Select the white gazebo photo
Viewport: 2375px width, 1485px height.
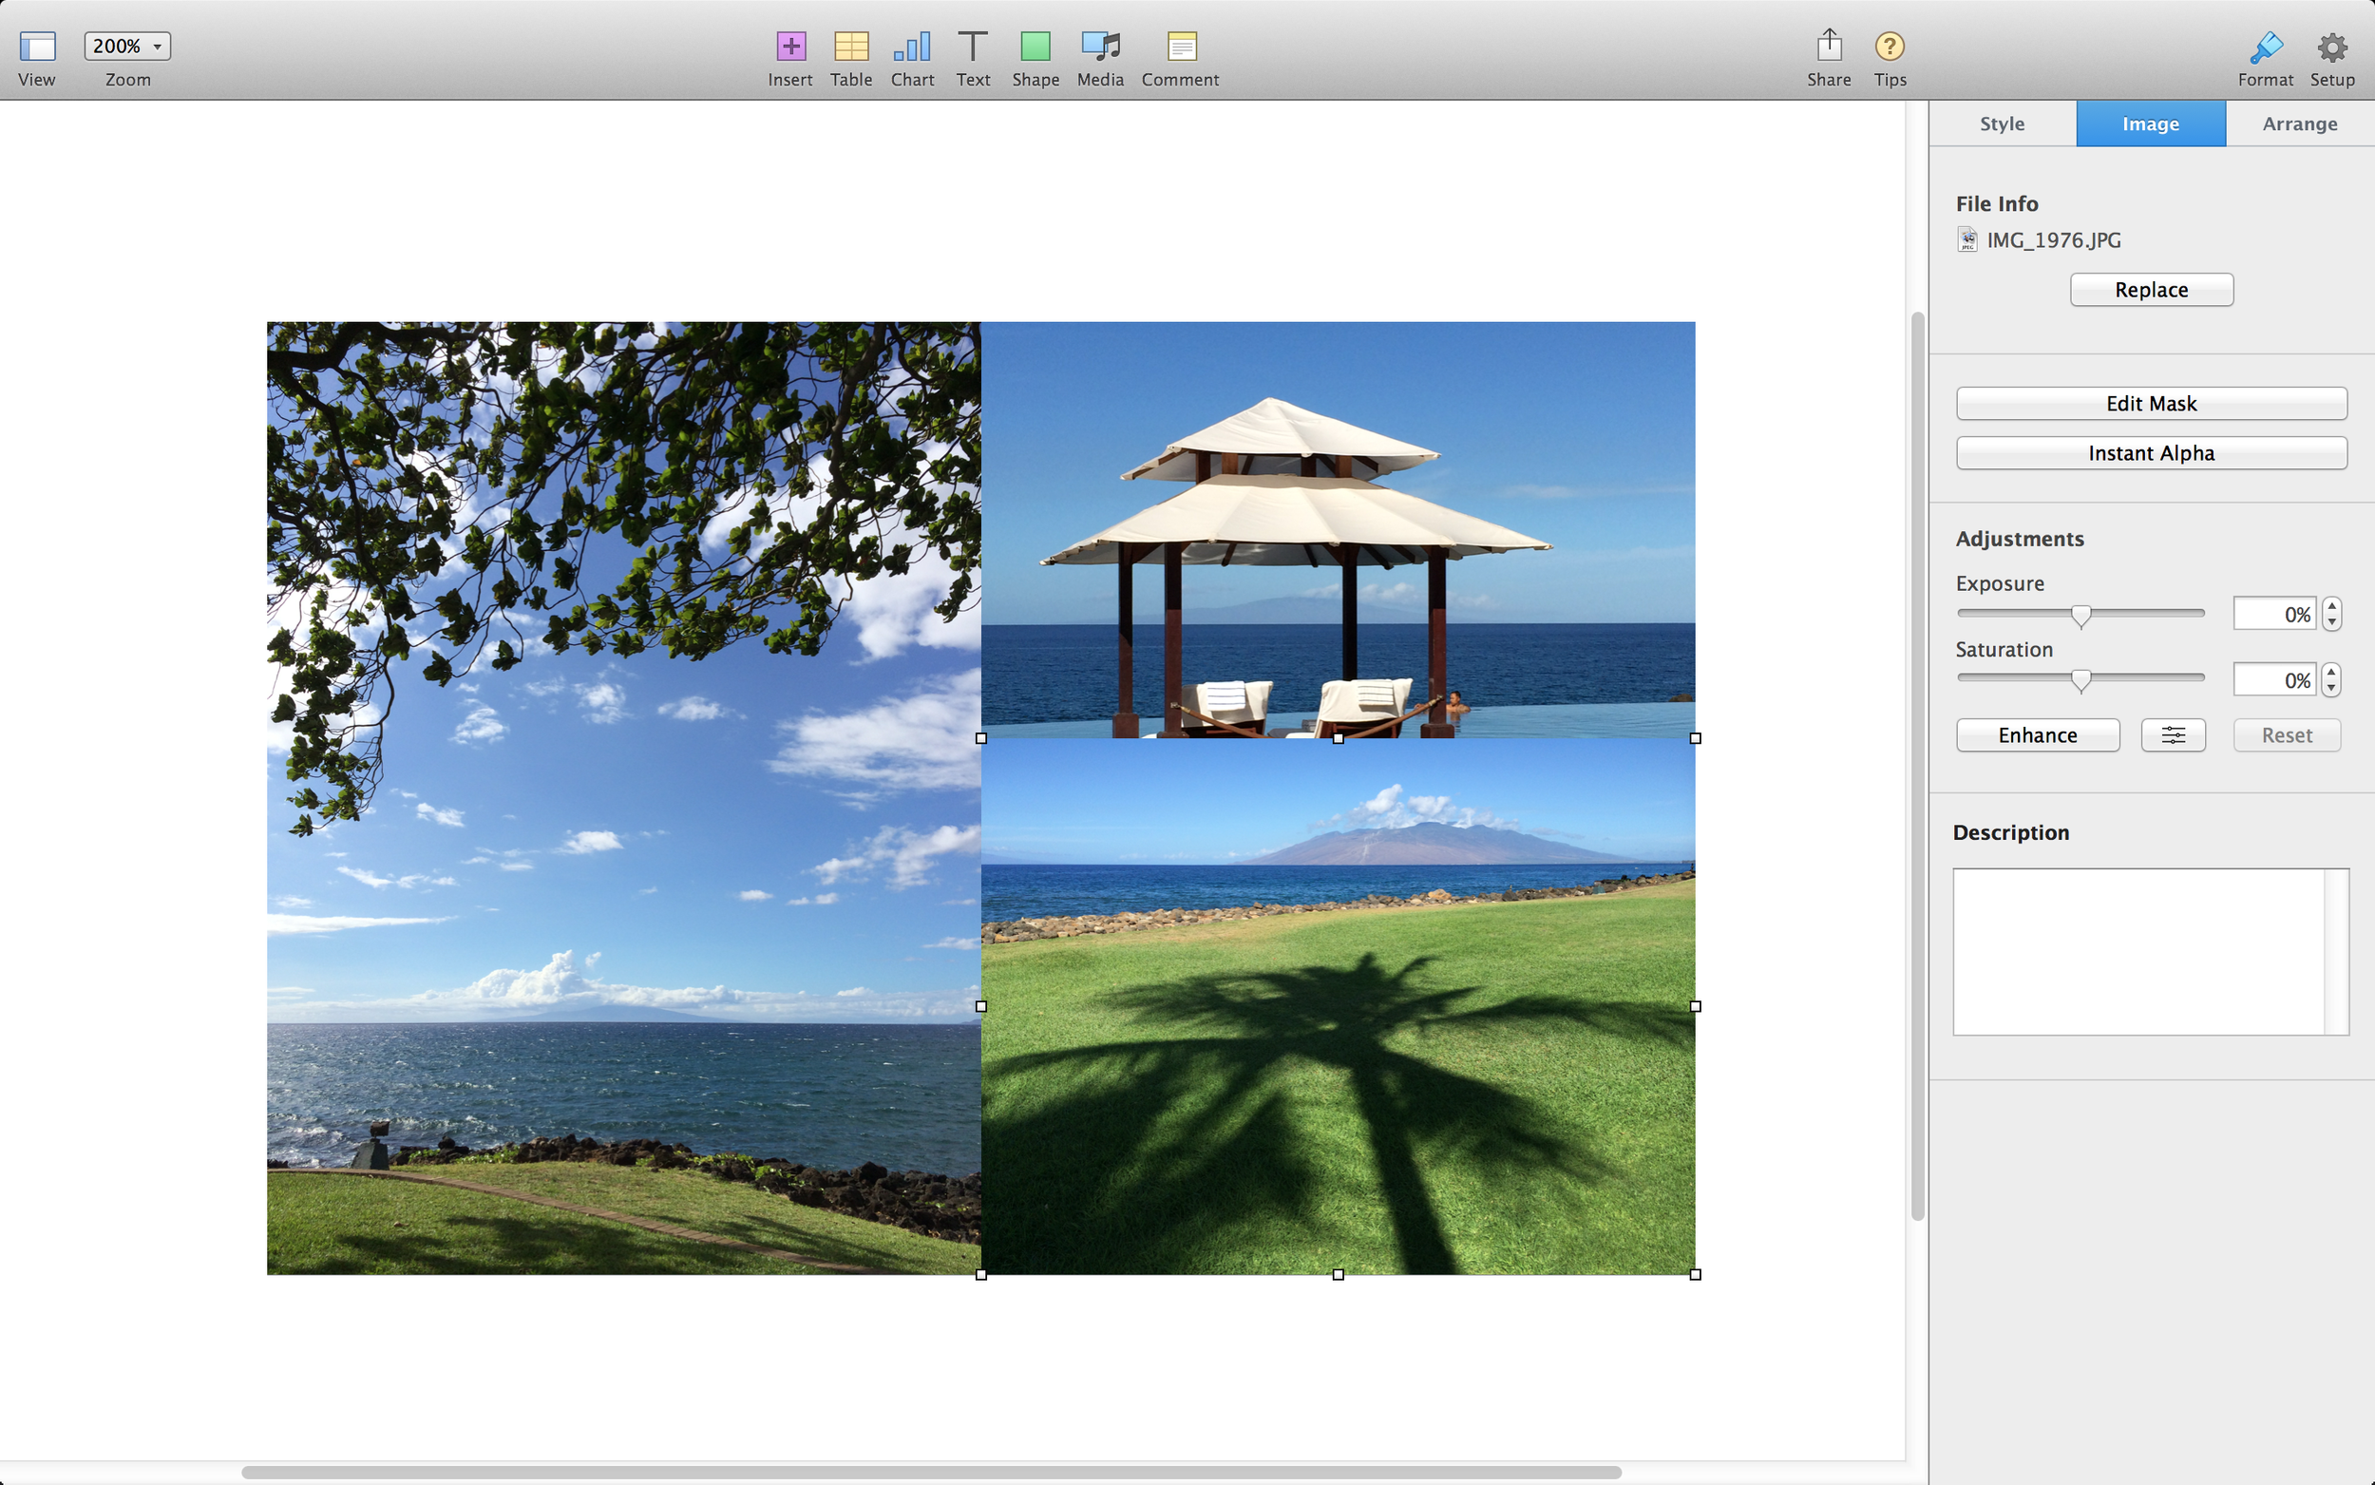(1338, 529)
